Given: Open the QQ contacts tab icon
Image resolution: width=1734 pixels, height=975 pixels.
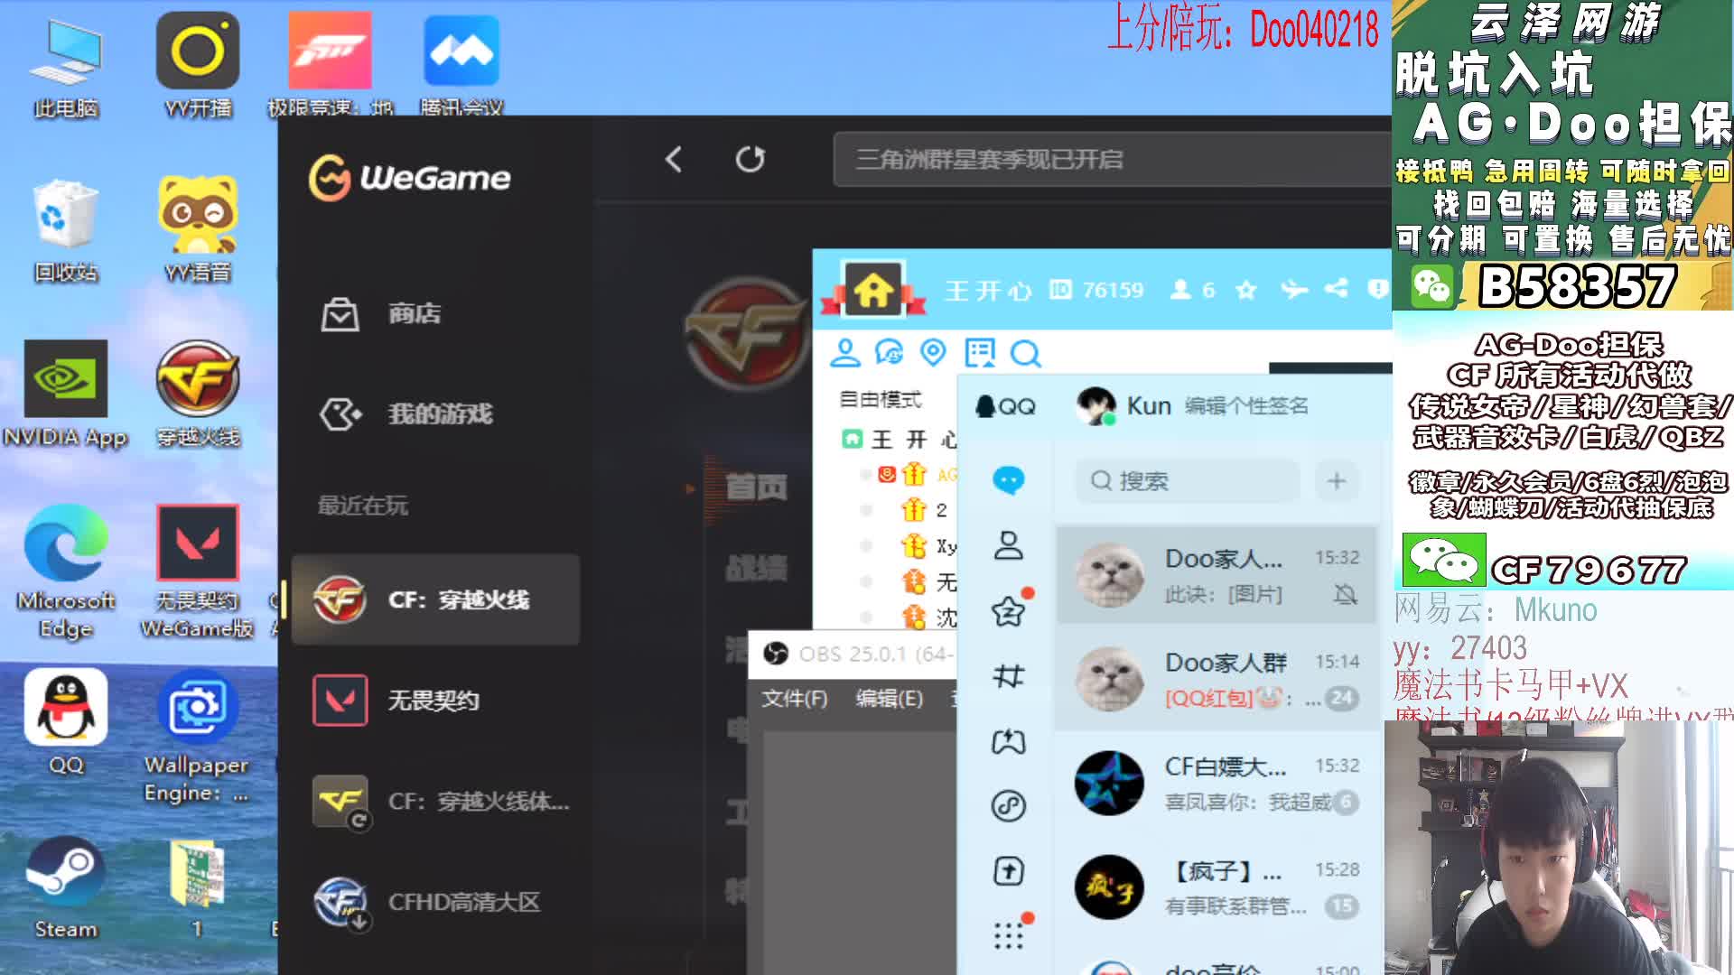Looking at the screenshot, I should click(x=1009, y=545).
